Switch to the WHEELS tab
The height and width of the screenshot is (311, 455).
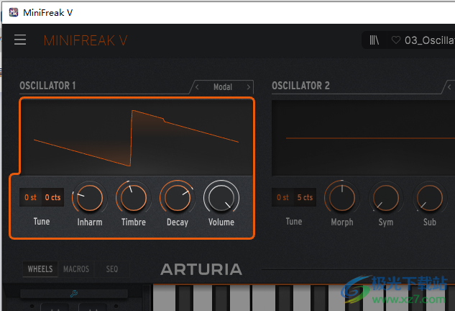click(x=40, y=269)
